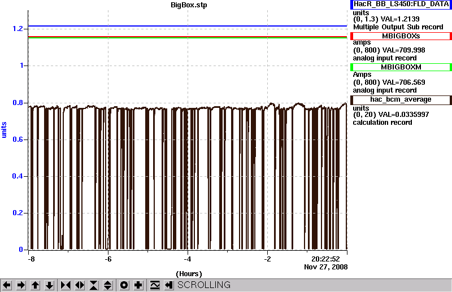
Task: Click the SCROLLING status label
Action: pos(204,285)
